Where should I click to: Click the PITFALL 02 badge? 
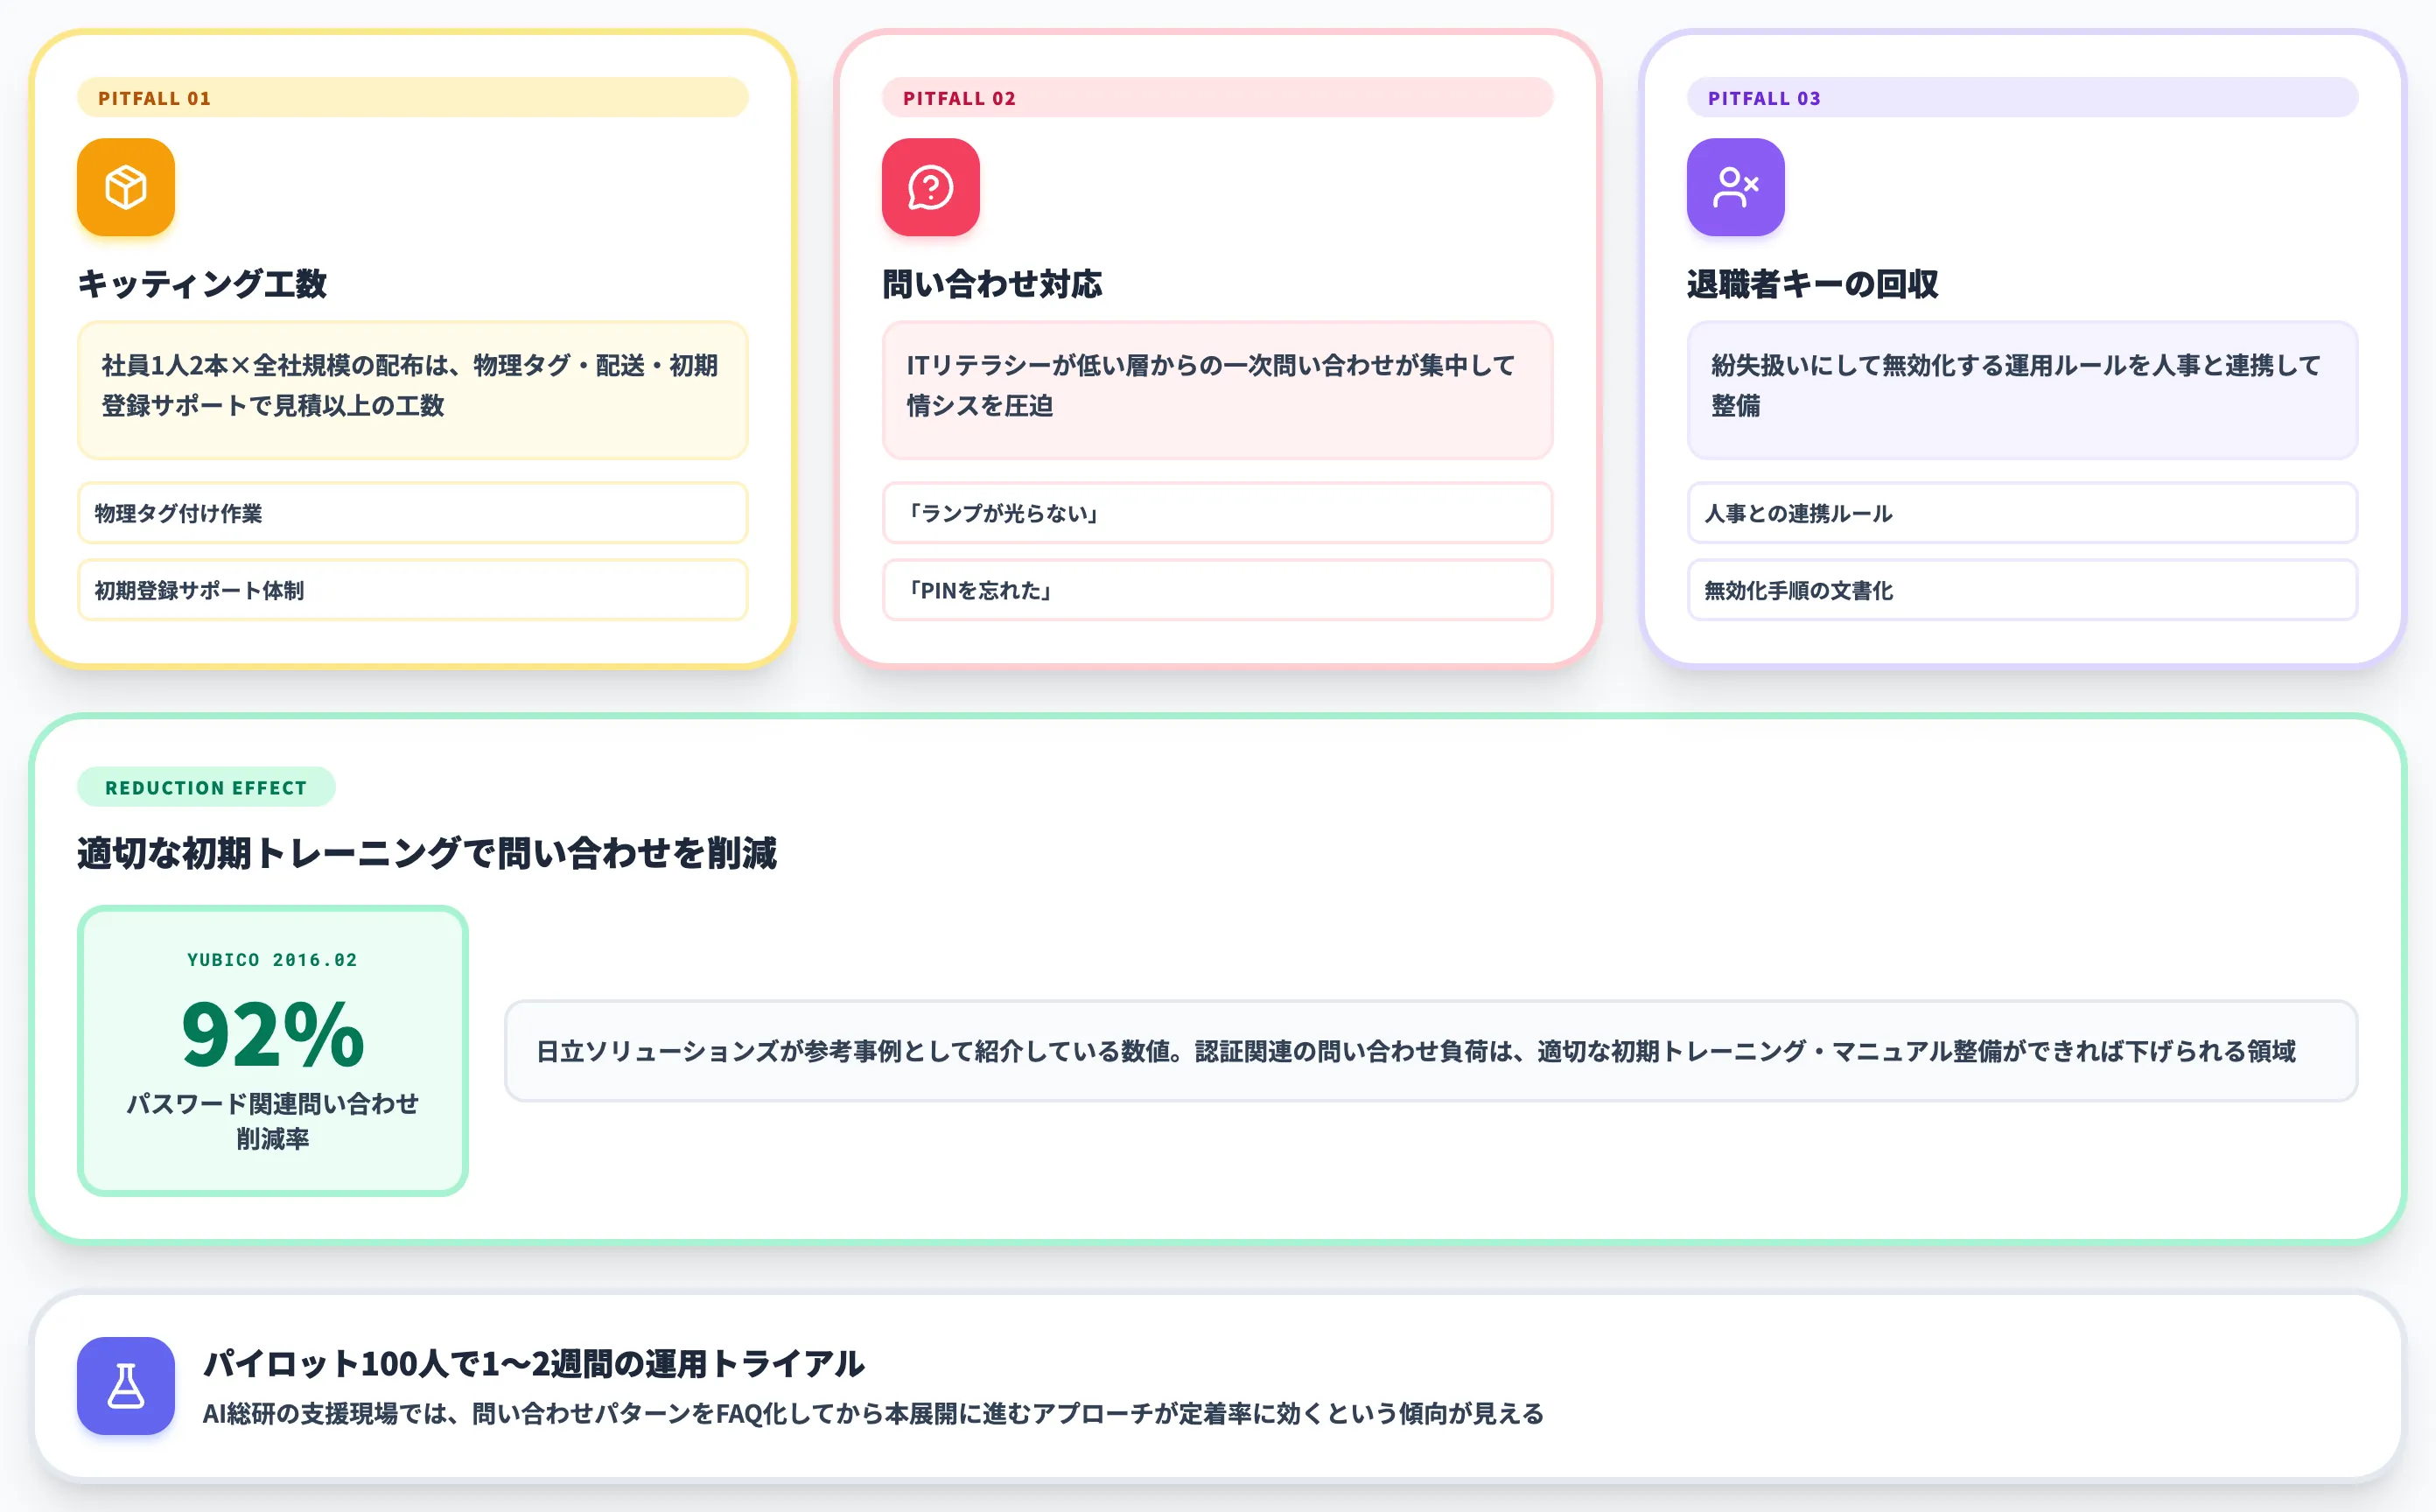[x=1217, y=98]
